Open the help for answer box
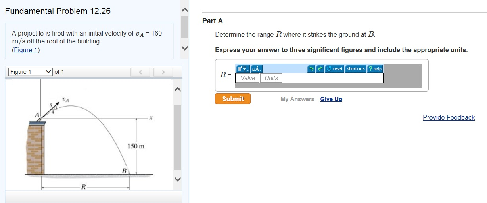 point(375,69)
